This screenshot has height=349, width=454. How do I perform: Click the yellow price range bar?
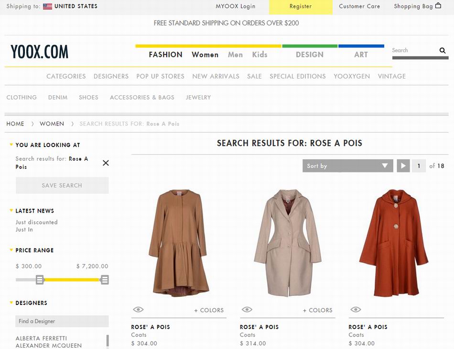coord(72,280)
